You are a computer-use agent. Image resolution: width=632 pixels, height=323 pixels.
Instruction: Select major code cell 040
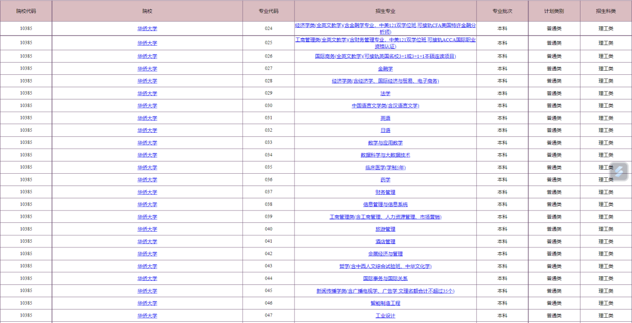click(x=269, y=229)
